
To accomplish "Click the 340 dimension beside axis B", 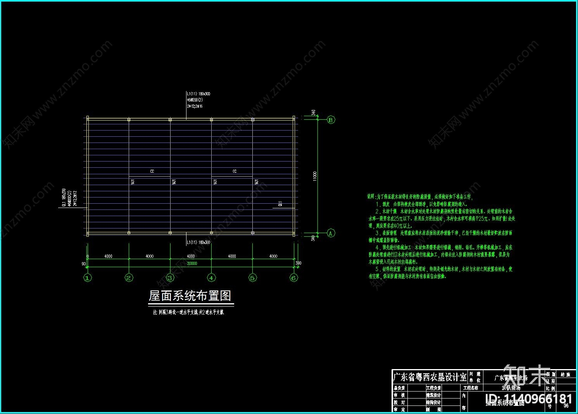I will pos(313,113).
